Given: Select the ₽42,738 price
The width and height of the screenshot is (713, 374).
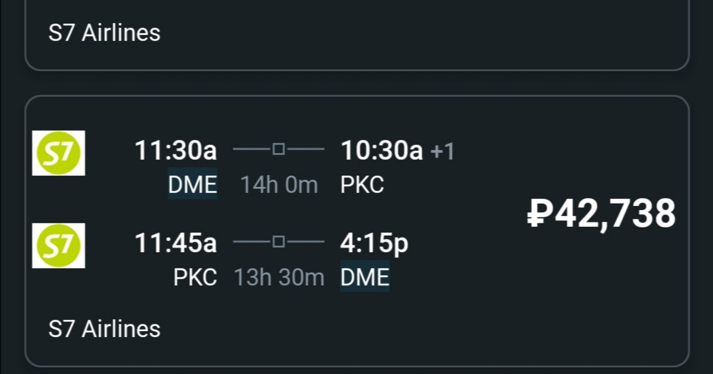Looking at the screenshot, I should pos(601,214).
